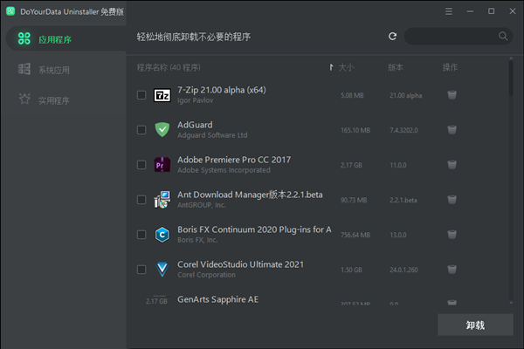Viewport: 524px width, 349px height.
Task: Click trash icon for Corel VideoStudio Ultimate
Action: [452, 269]
